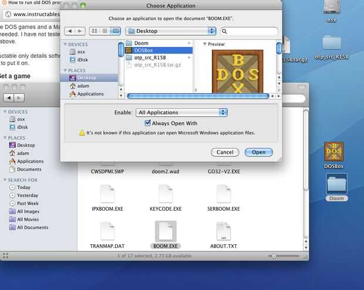This screenshot has height=290, width=364.
Task: Select otp_src_R15B folder in file list
Action: 159,58
